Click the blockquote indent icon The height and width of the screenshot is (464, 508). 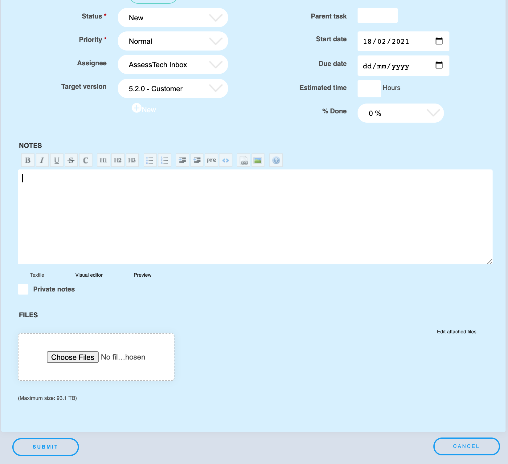tap(182, 160)
